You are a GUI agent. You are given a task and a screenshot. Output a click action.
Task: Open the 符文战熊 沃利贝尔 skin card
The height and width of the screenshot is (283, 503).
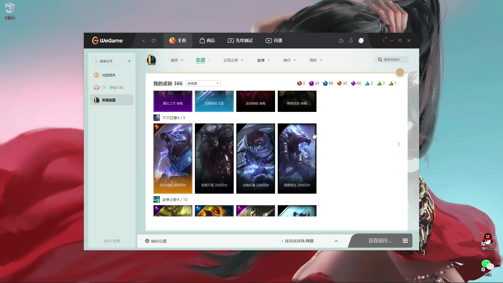pos(173,159)
